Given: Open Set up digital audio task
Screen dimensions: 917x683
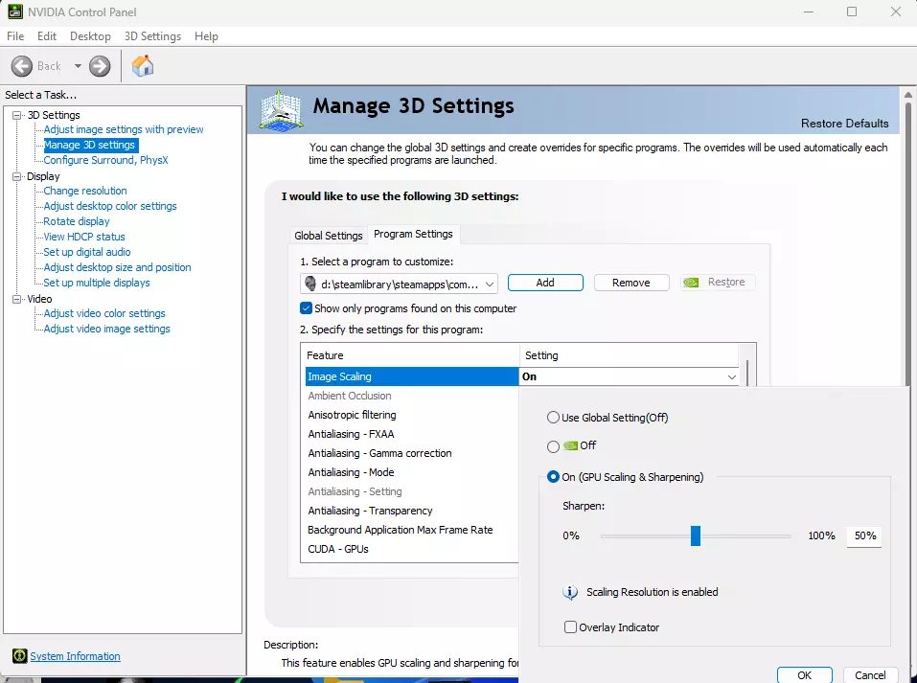Looking at the screenshot, I should click(87, 252).
